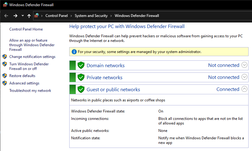Click shield icon beside Turn Firewall on or off

point(5,64)
